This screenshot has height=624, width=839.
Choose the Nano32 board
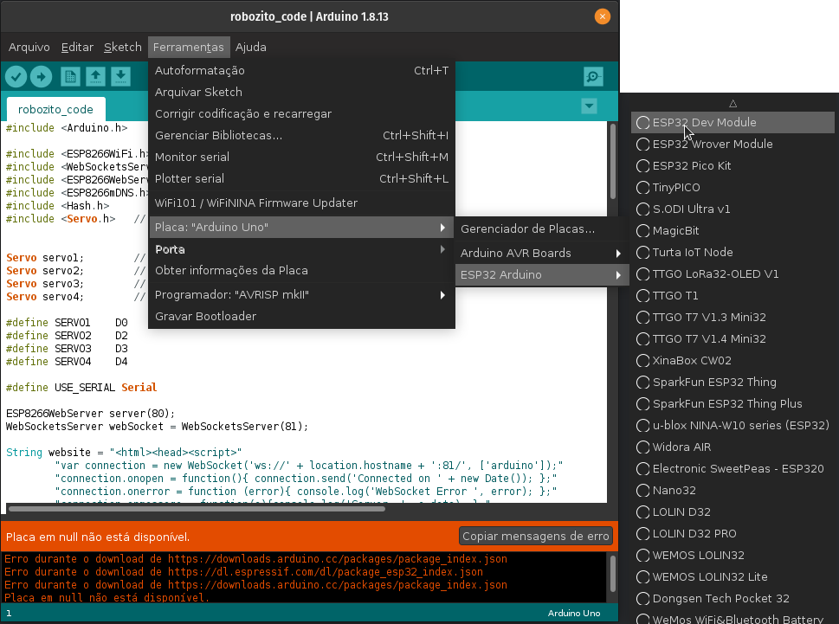tap(733, 491)
